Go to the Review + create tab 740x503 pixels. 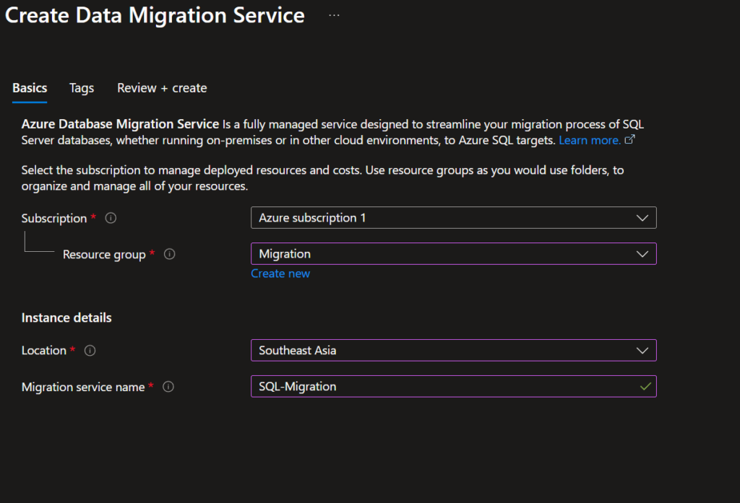(162, 88)
